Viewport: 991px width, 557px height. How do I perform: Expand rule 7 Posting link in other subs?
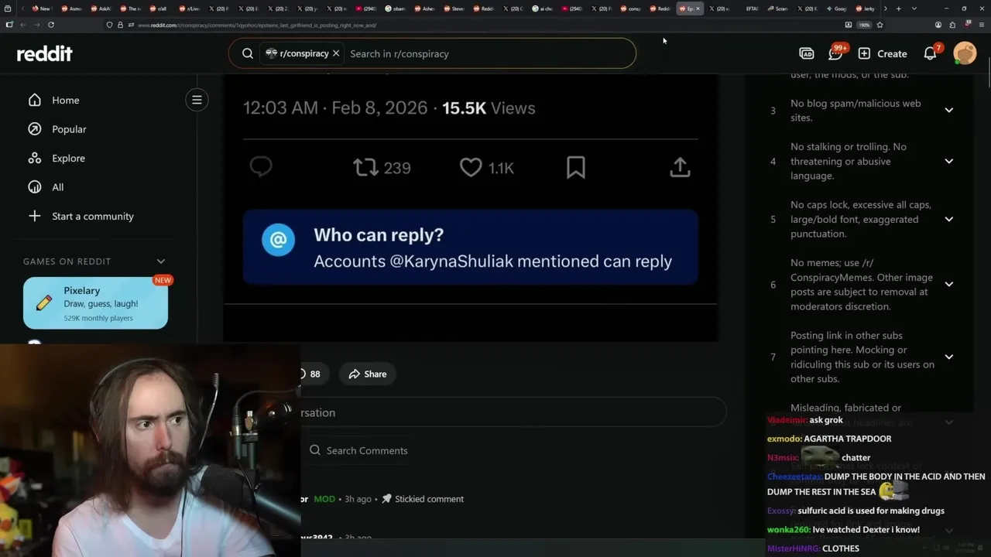pos(948,357)
